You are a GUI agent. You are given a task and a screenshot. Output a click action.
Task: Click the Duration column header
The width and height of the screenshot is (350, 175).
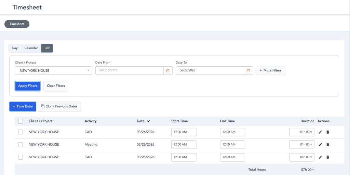pyautogui.click(x=307, y=121)
